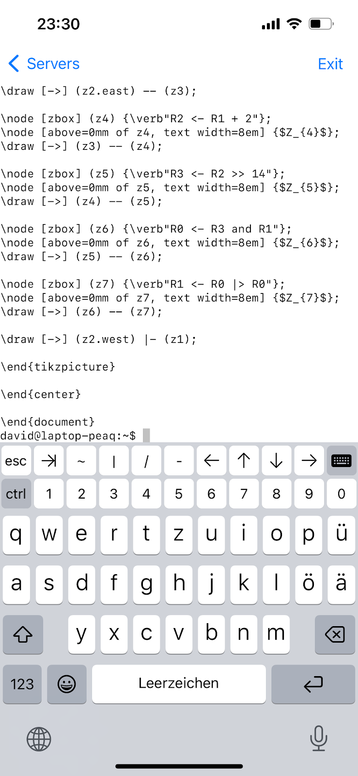Start dictation with microphone icon
Viewport: 358px width, 776px height.
[x=318, y=738]
